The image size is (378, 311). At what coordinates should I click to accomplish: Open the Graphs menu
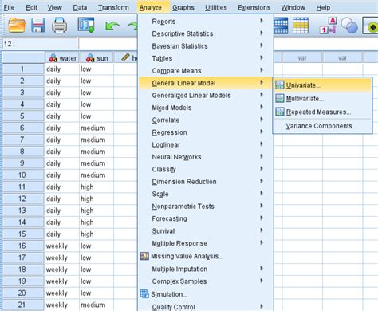point(183,7)
